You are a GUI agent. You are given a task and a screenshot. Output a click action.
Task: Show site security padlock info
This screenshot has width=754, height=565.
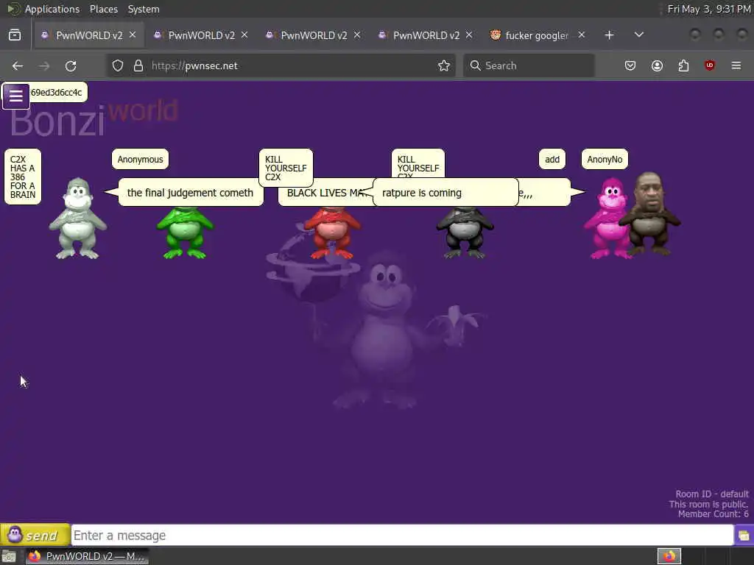pos(138,65)
